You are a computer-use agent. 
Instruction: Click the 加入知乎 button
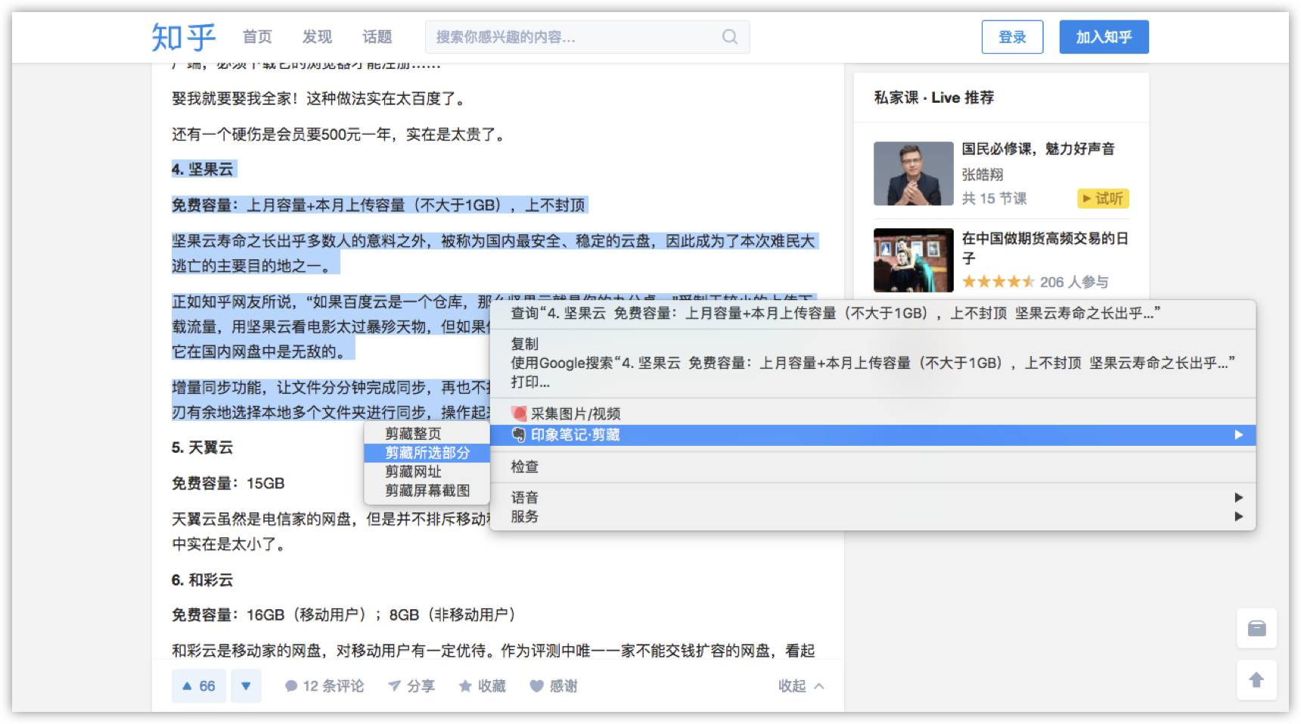click(x=1104, y=37)
